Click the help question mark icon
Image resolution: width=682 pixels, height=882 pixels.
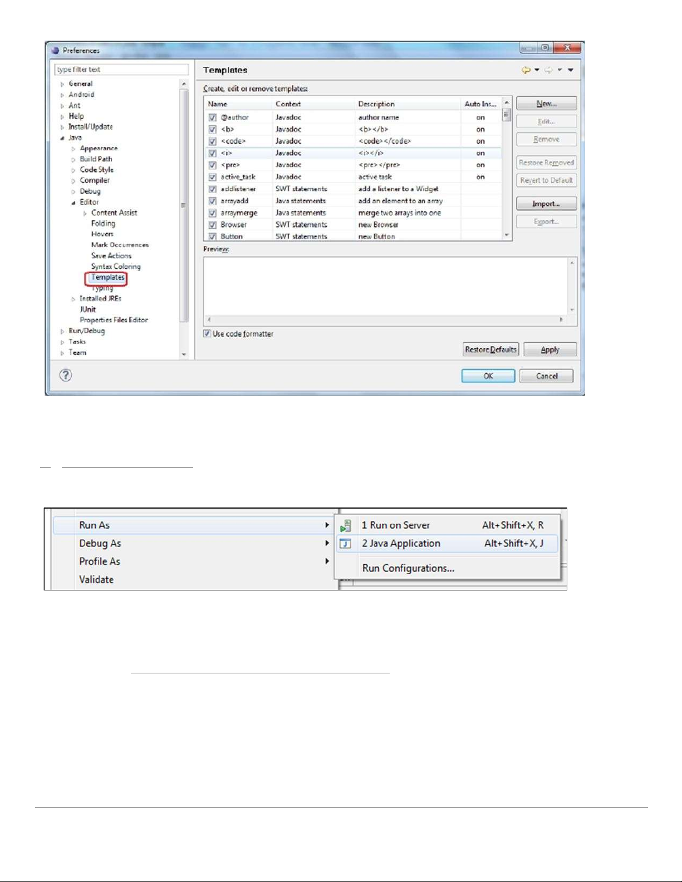pyautogui.click(x=66, y=375)
